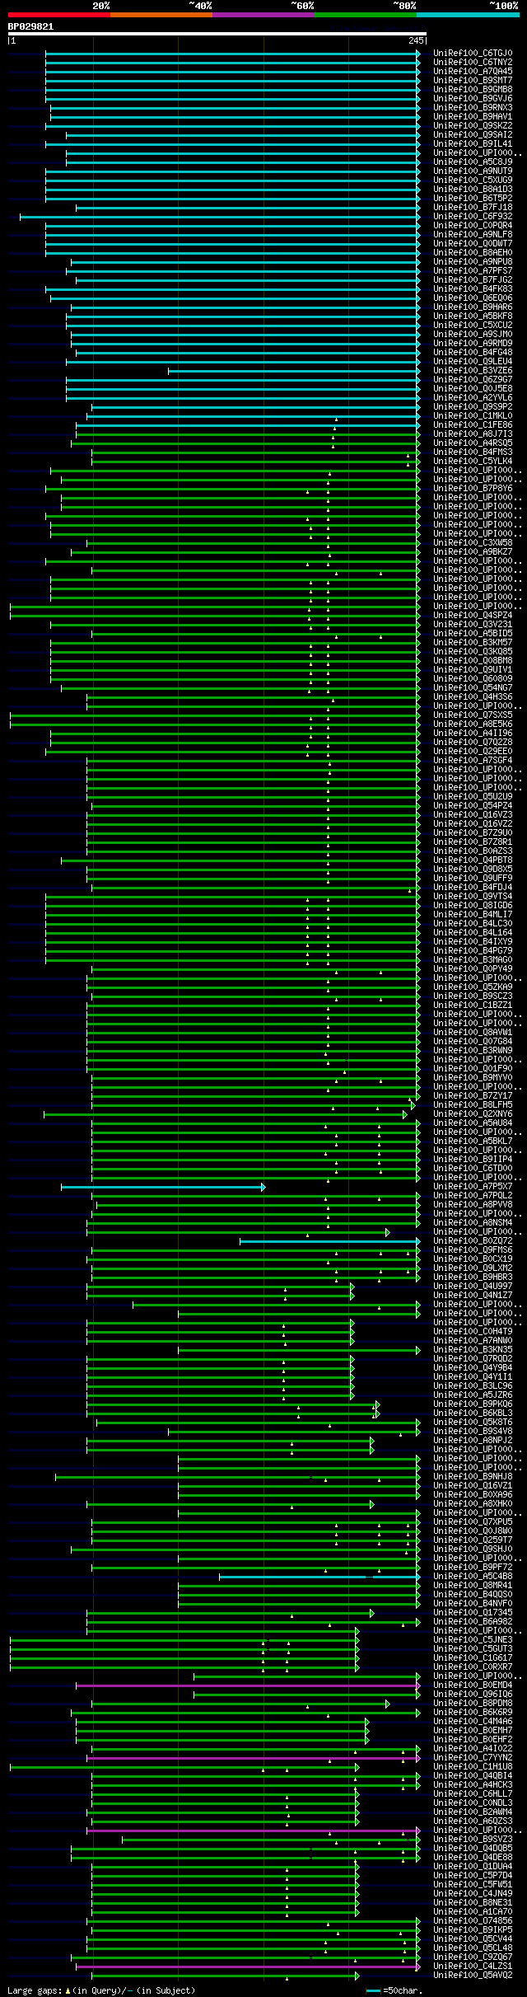
Task: Select hit label UniRef100_Q5K8T6
Action: [x=473, y=1423]
